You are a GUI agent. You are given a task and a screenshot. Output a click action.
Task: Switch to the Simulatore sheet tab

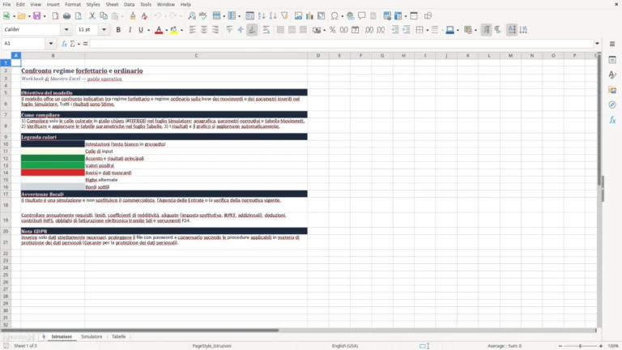coord(92,336)
